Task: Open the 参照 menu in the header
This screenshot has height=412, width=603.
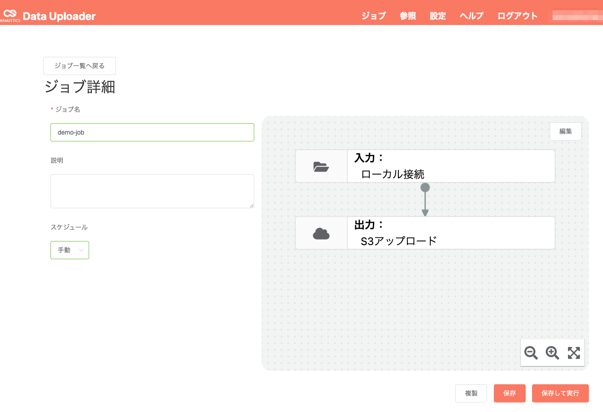Action: (407, 15)
